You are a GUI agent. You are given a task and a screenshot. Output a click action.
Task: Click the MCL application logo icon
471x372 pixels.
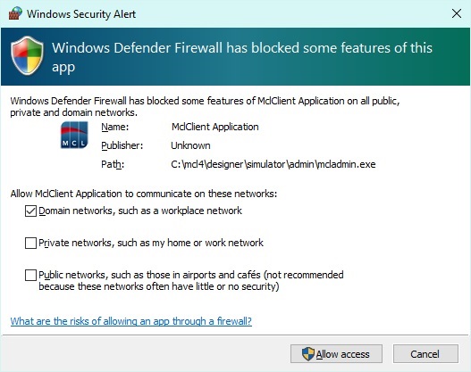(x=74, y=135)
